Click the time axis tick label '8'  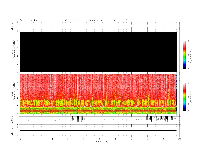[147, 139]
